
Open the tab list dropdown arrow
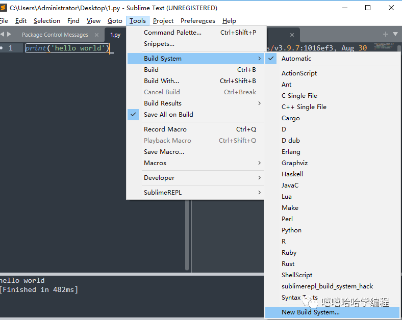[x=395, y=34]
